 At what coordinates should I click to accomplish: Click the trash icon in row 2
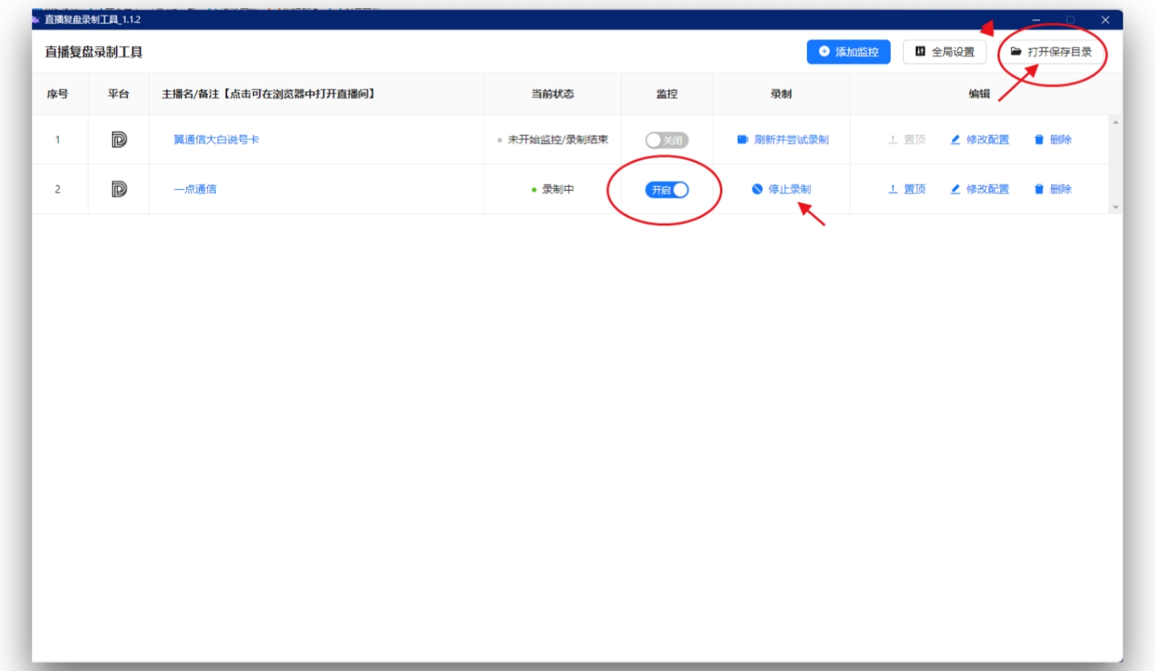1039,189
